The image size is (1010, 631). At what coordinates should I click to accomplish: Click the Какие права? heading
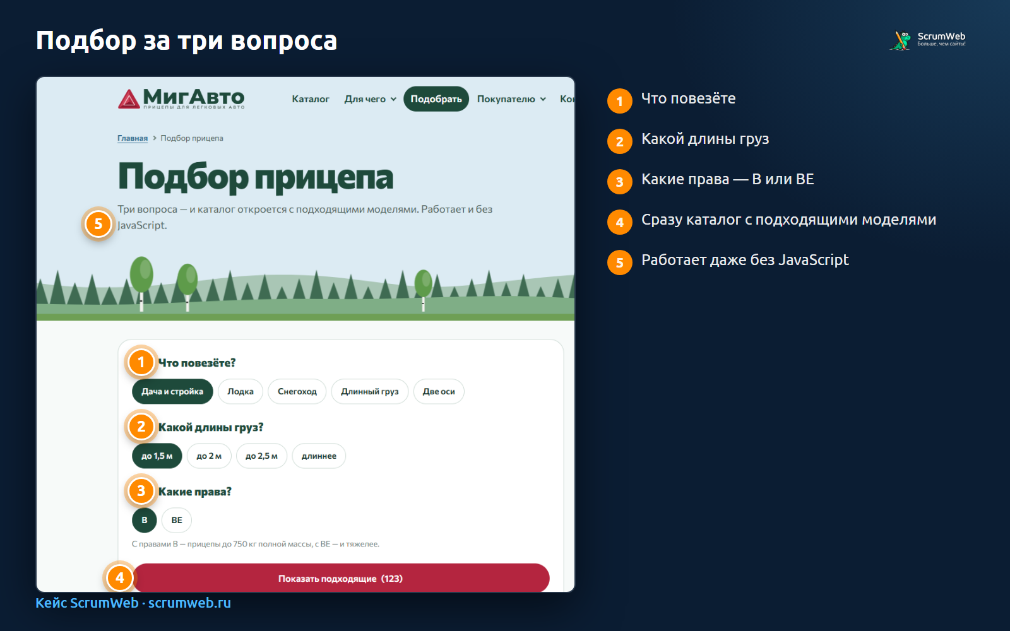pos(194,492)
